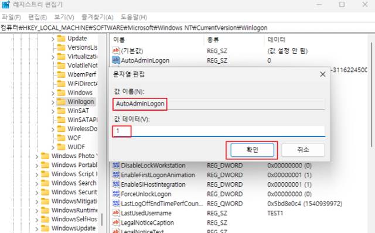
Task: Open the 도움말(H) menu
Action: point(134,17)
